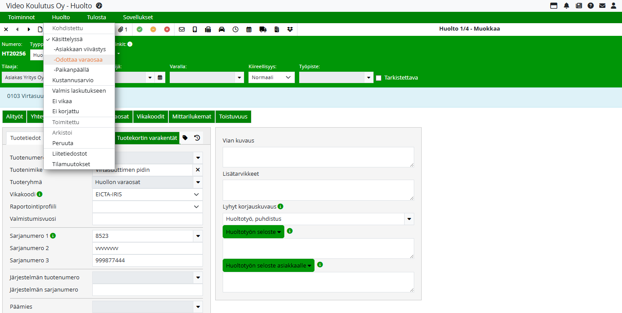This screenshot has width=622, height=313.
Task: Switch to the Mittarilukemat tab
Action: pos(192,117)
